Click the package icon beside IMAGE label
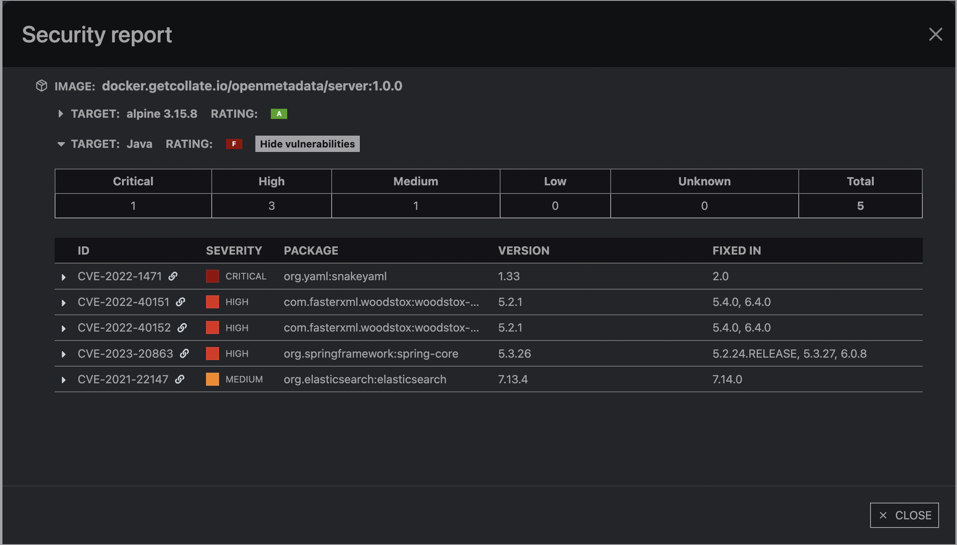Image resolution: width=957 pixels, height=545 pixels. 42,86
